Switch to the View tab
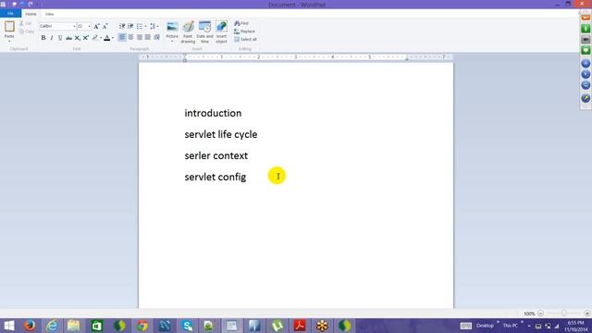The image size is (592, 333). click(49, 14)
